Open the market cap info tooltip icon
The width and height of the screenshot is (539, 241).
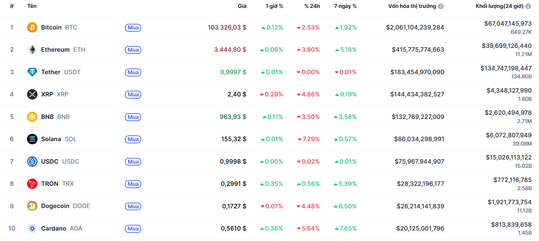(x=441, y=6)
